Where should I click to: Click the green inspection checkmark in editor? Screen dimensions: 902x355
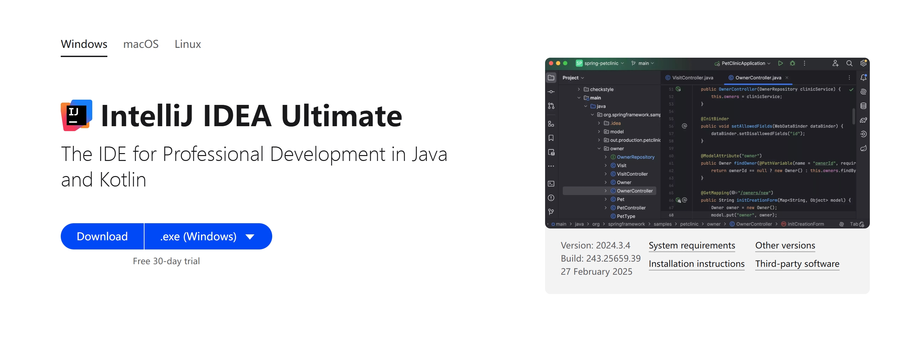(x=851, y=90)
